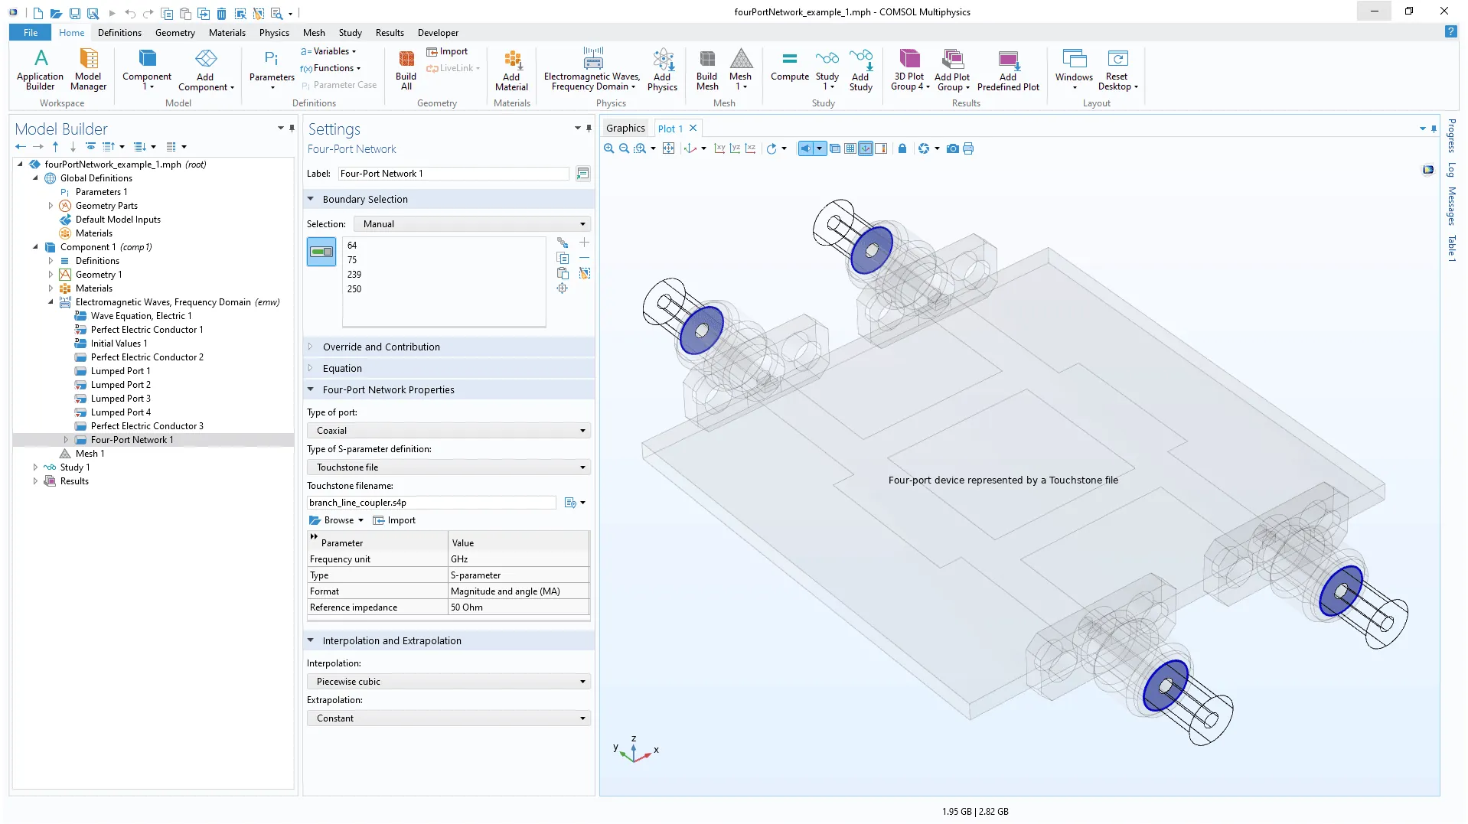Viewport: 1468px width, 824px height.
Task: Click the Touchstone filename input field
Action: coord(431,503)
